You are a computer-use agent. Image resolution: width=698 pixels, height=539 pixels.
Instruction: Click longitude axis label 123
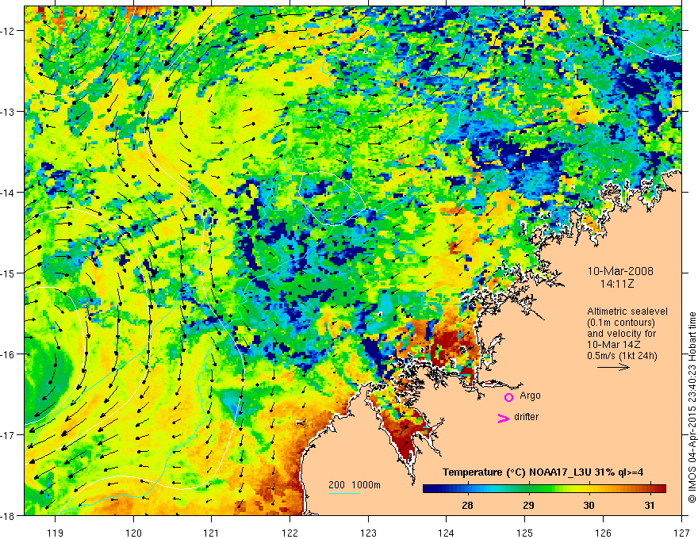368,533
